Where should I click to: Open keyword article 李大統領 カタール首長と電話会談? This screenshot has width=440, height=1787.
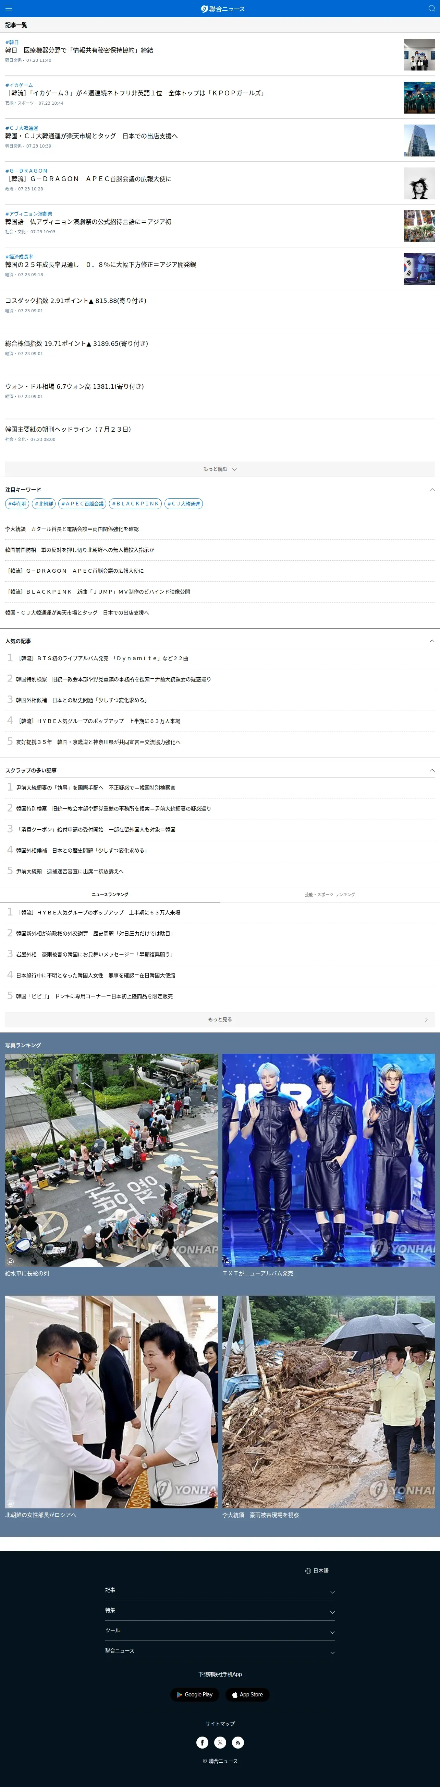(x=72, y=529)
